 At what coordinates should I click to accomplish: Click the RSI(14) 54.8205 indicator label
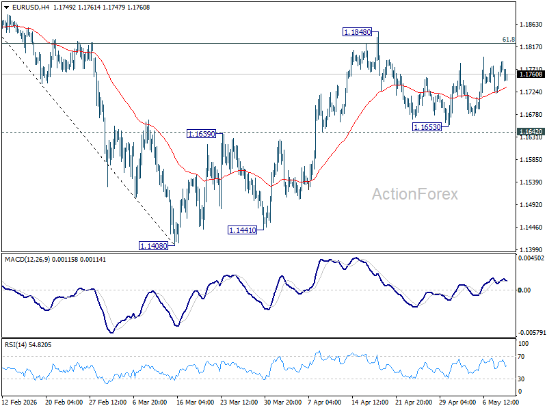click(28, 345)
